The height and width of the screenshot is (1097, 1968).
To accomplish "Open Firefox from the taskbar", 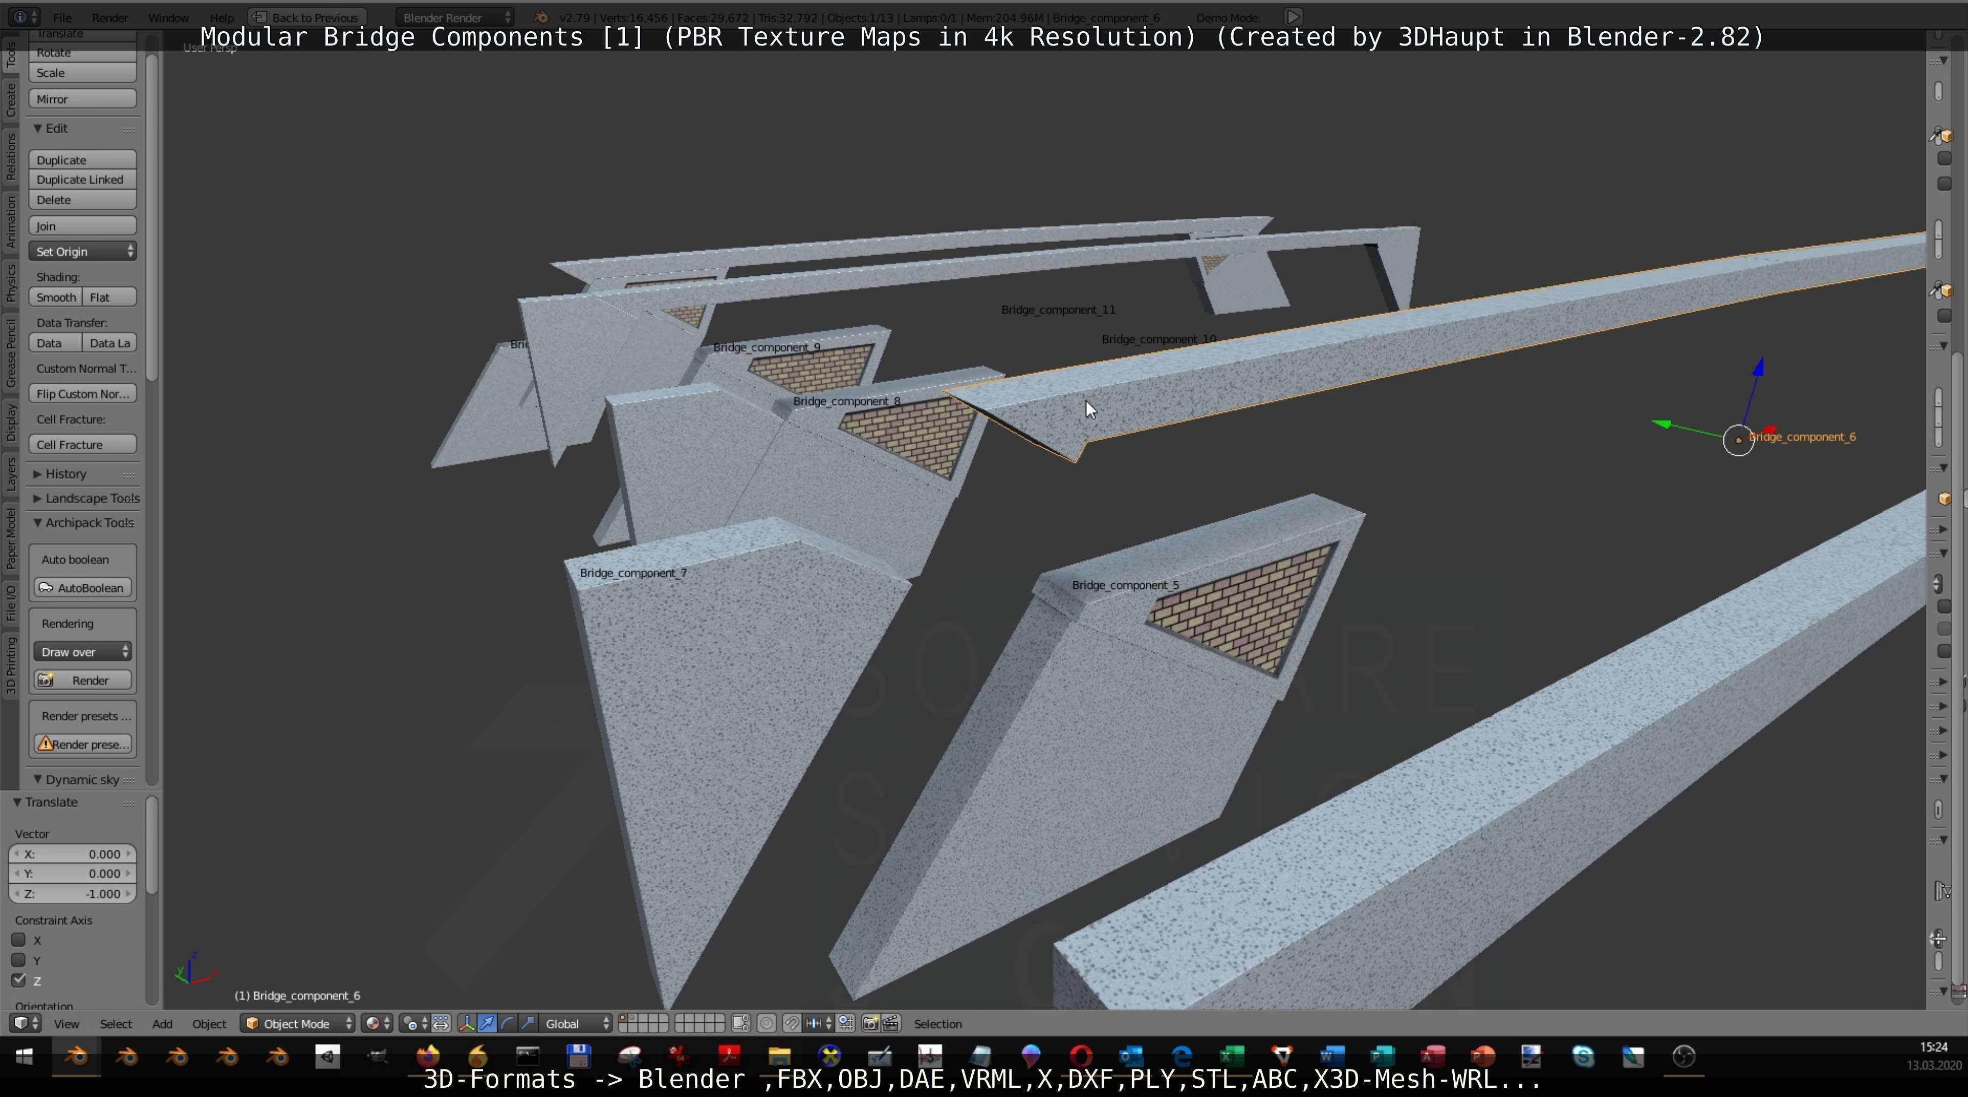I will click(x=428, y=1057).
